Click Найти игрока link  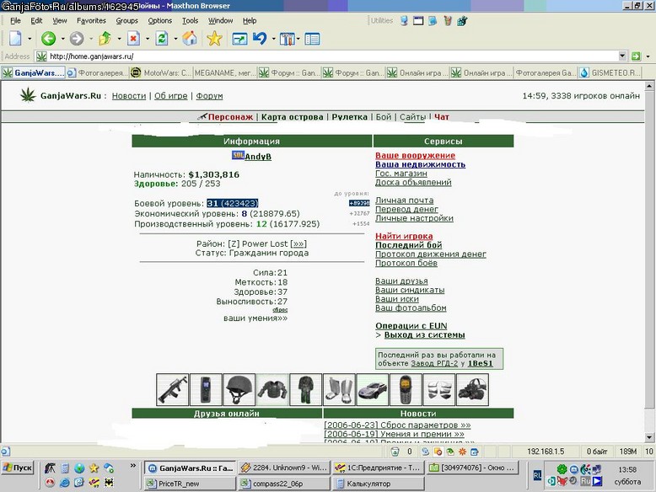coord(404,236)
